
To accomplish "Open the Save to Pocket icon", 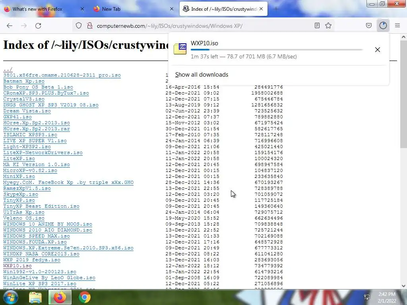I will [x=369, y=25].
